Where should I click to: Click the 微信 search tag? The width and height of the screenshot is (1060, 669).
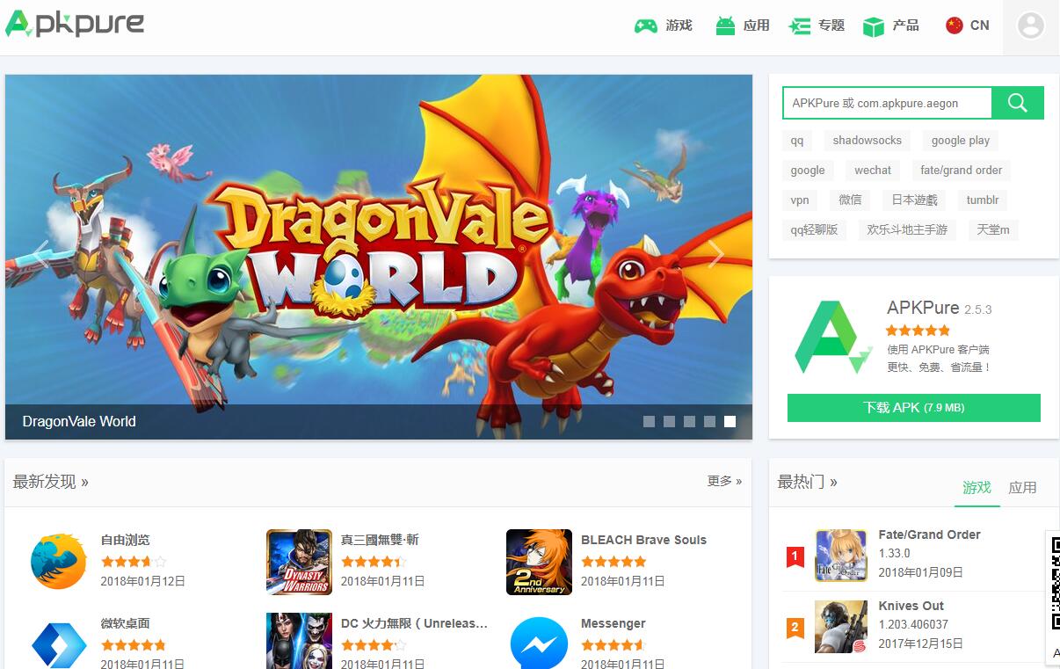(x=850, y=200)
